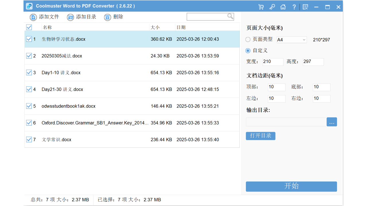The height and width of the screenshot is (206, 367).
Task: Click the 添加目录 (Add Folder) toolbar icon
Action: point(70,17)
